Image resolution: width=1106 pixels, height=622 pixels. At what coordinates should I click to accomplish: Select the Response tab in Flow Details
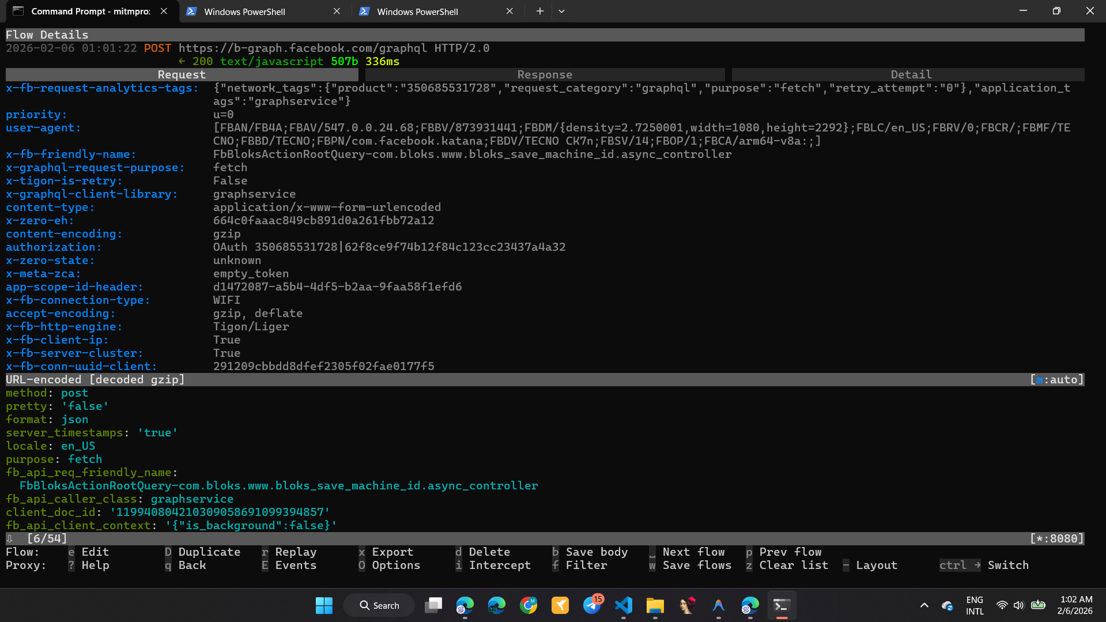point(545,75)
